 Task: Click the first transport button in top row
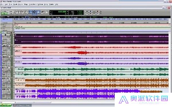[x=87, y=11]
